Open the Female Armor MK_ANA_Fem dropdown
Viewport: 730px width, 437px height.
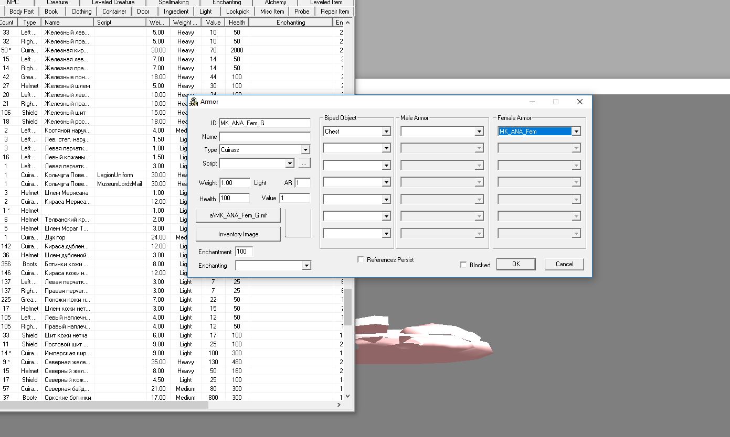point(576,132)
